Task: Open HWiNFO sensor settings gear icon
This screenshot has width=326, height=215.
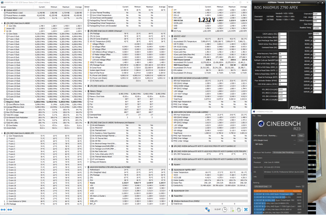Action: click(239, 210)
